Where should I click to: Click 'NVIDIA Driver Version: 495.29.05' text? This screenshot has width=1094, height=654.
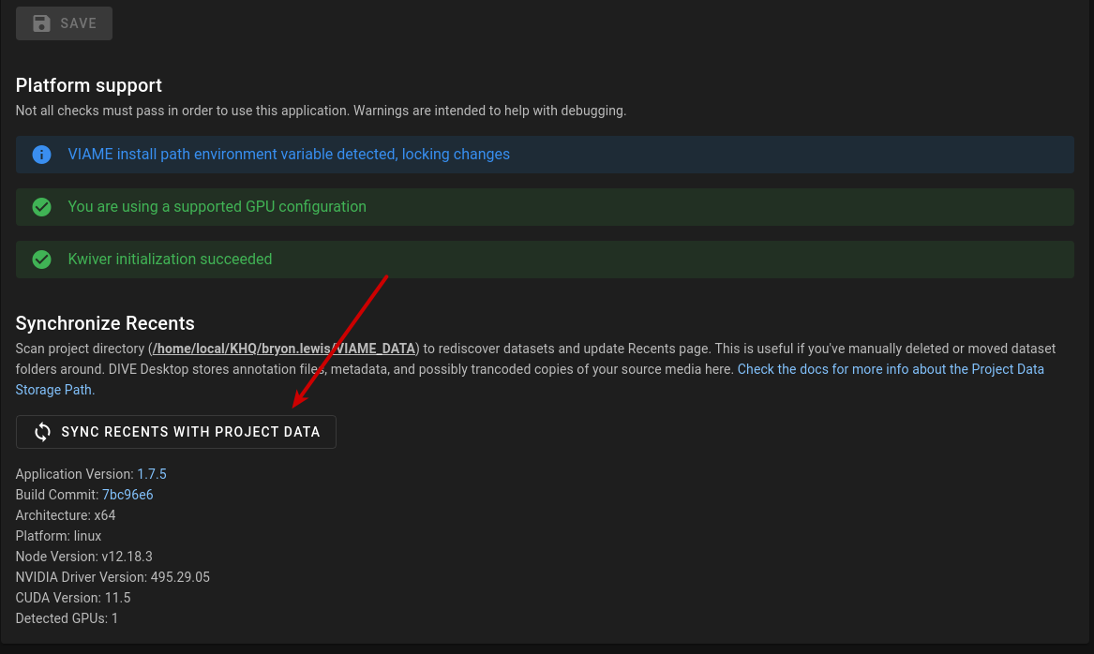point(112,577)
